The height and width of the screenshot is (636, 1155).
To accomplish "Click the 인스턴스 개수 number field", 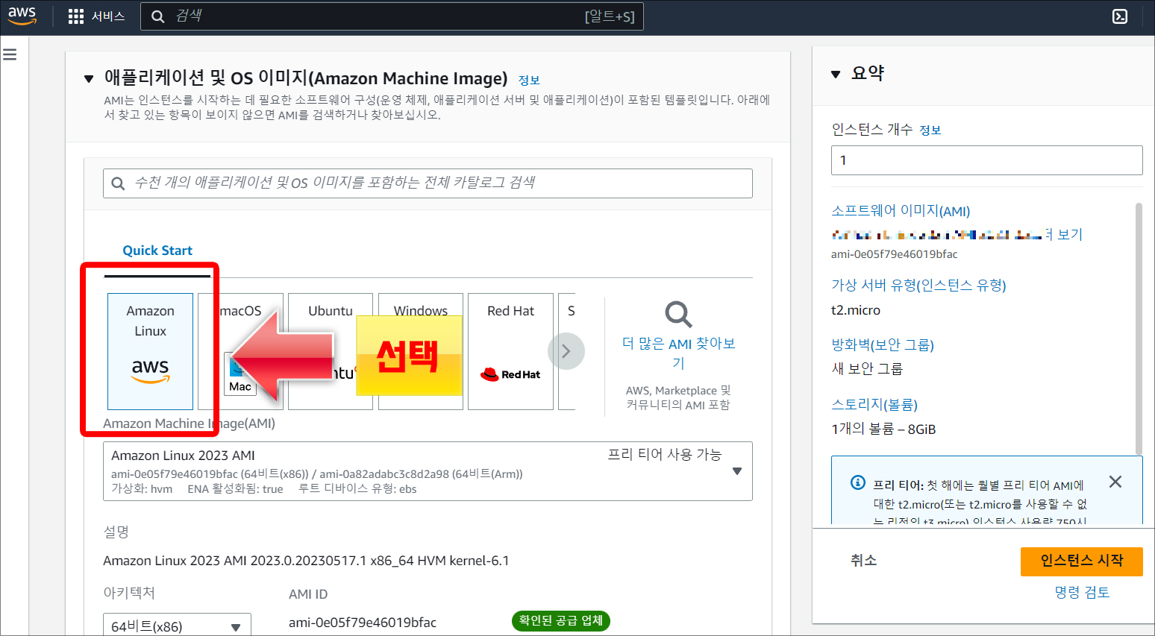I will (x=986, y=160).
